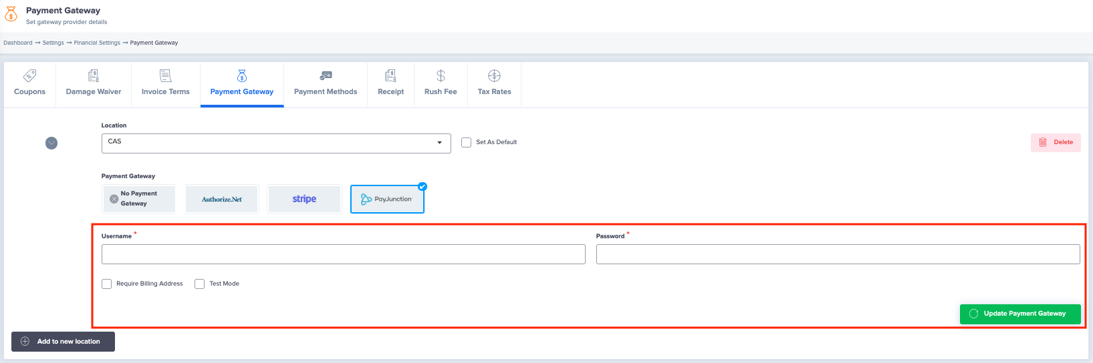This screenshot has width=1093, height=363.
Task: Click the Receipt tab icon
Action: point(390,75)
